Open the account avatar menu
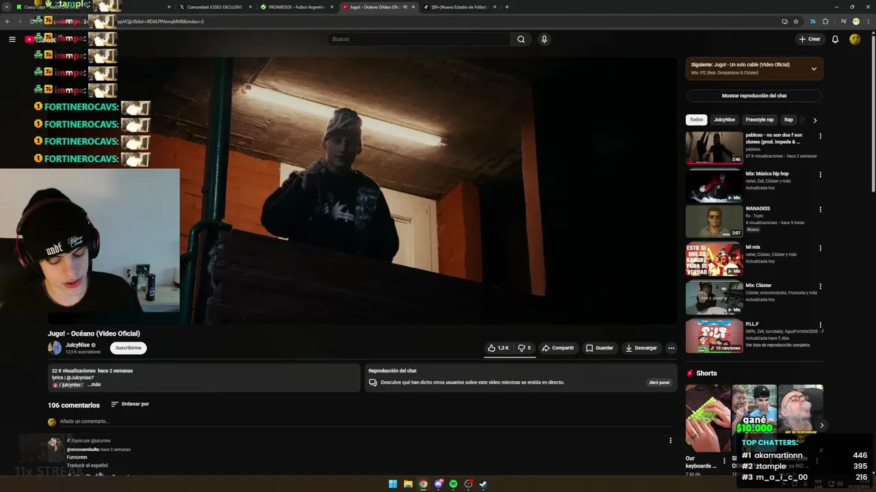 [855, 39]
